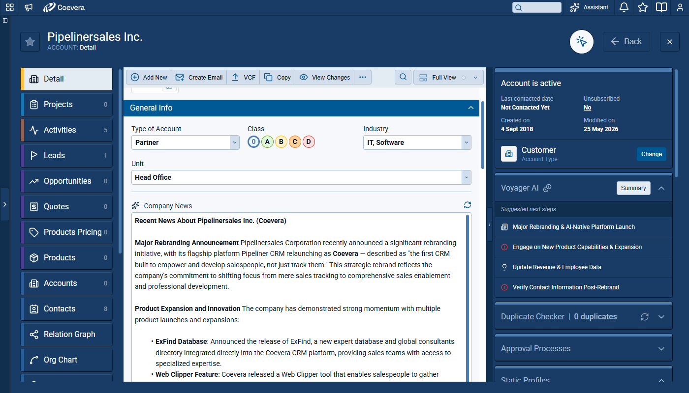
Task: Click Change account type button
Action: click(x=652, y=154)
